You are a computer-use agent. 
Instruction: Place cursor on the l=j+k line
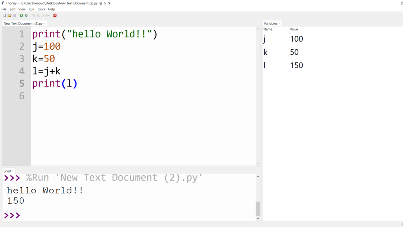tap(46, 71)
